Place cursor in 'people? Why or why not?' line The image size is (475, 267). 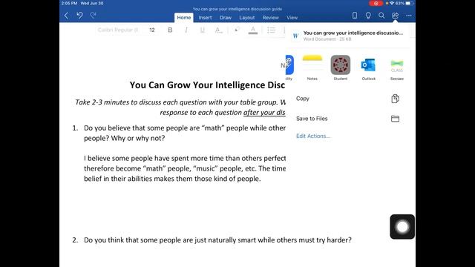coord(124,139)
